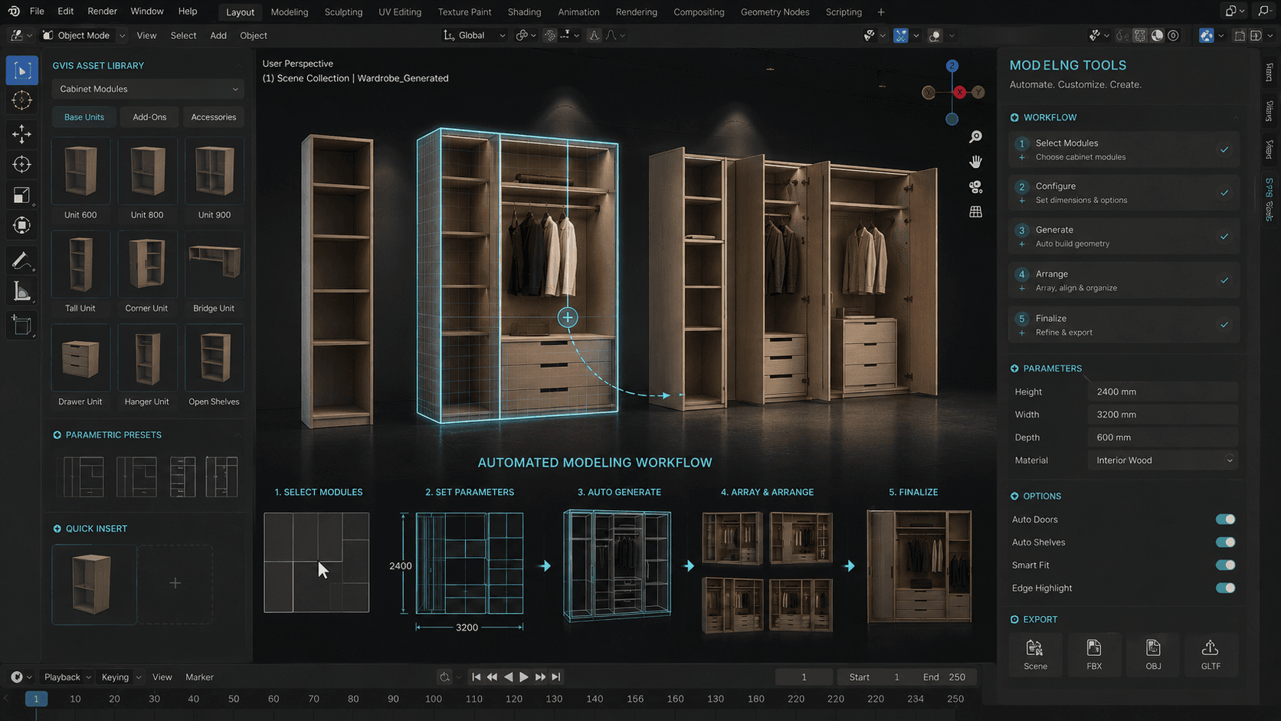Click the viewport zoom magnifier icon

click(x=975, y=136)
